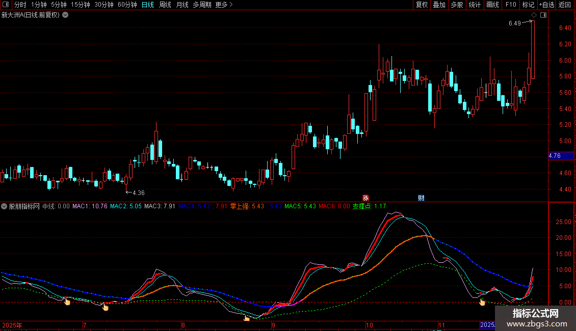Select the 1分钟 period tab

39,5
